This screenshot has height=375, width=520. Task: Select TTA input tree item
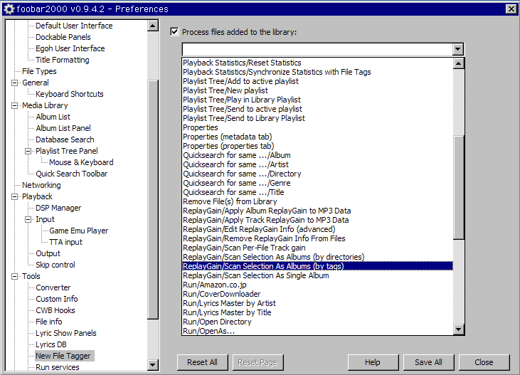coord(65,242)
